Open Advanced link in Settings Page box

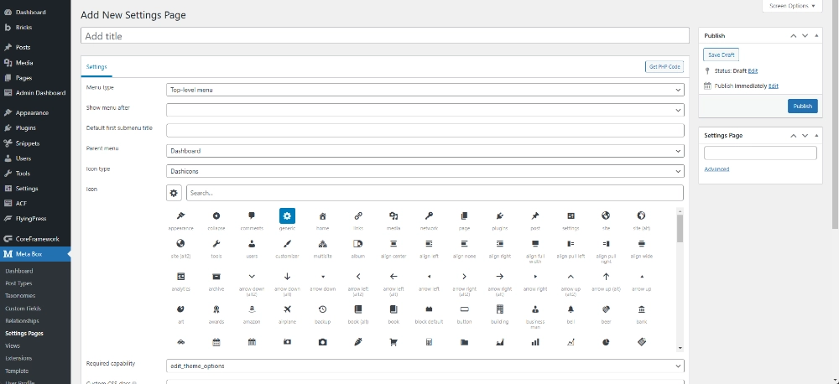[x=717, y=169]
